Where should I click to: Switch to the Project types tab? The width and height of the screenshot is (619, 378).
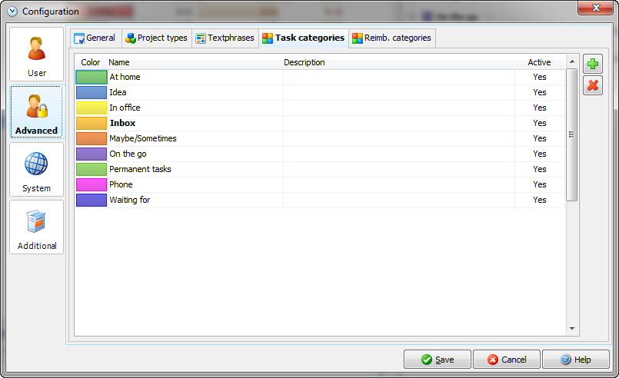(156, 38)
